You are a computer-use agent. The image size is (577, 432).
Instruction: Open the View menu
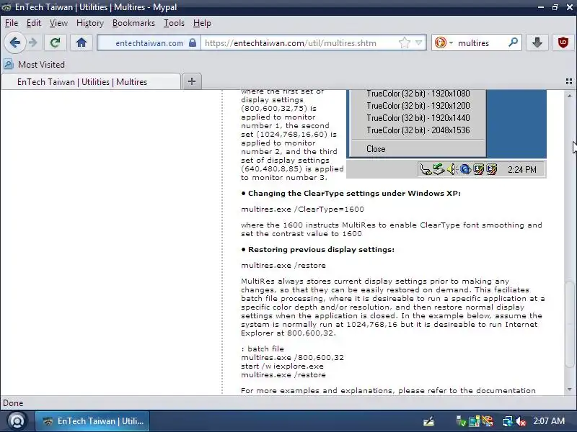pyautogui.click(x=58, y=23)
